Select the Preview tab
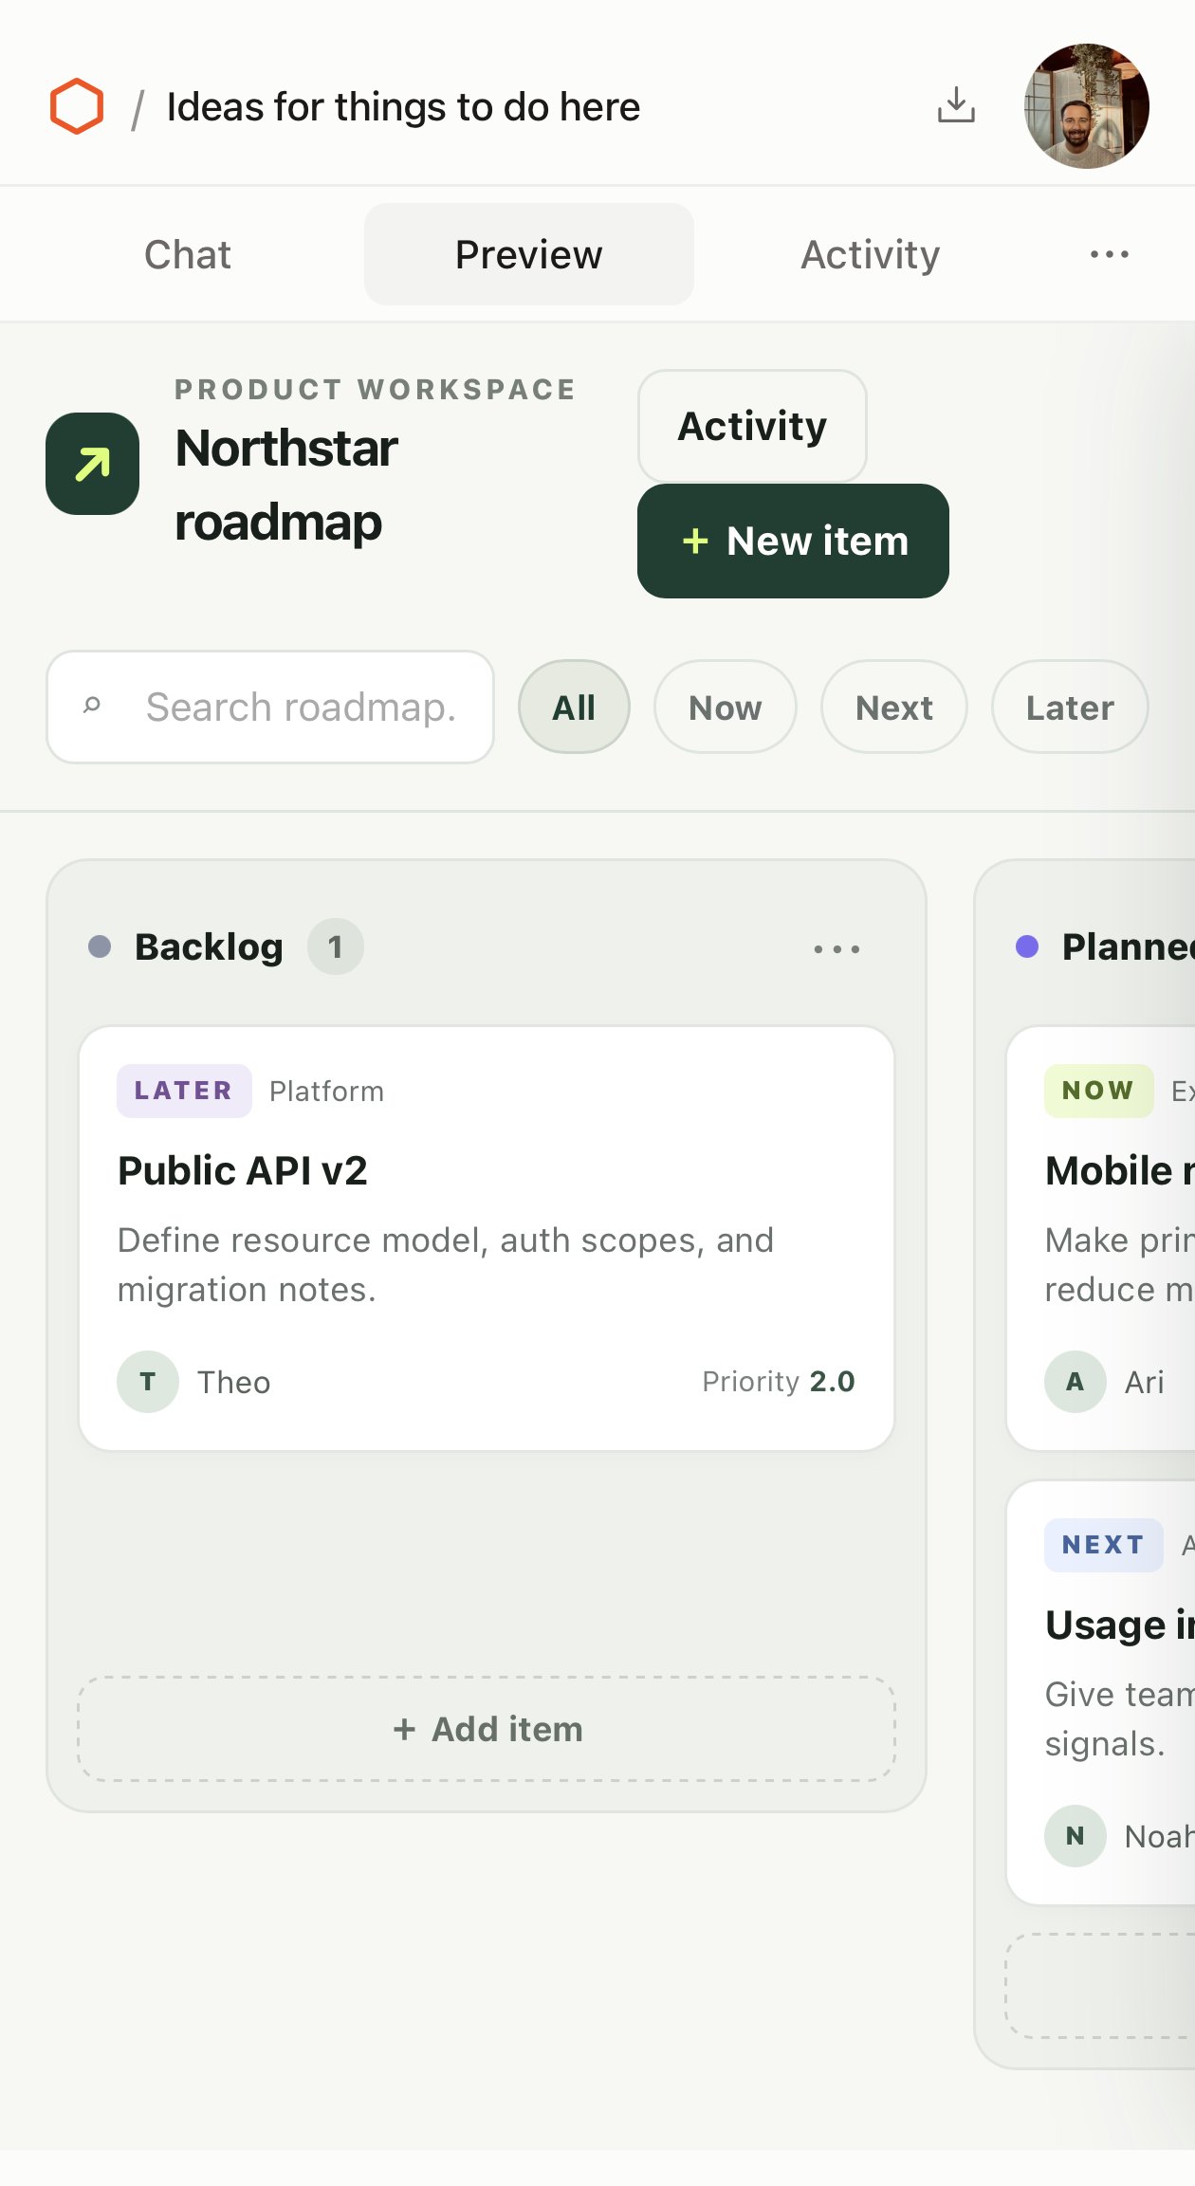Viewport: 1195px width, 2186px height. pyautogui.click(x=529, y=254)
